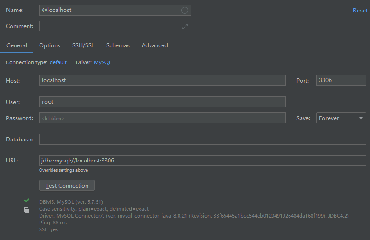Click the Port field showing 3306
Viewport: 370px width, 240px height.
pyautogui.click(x=341, y=80)
